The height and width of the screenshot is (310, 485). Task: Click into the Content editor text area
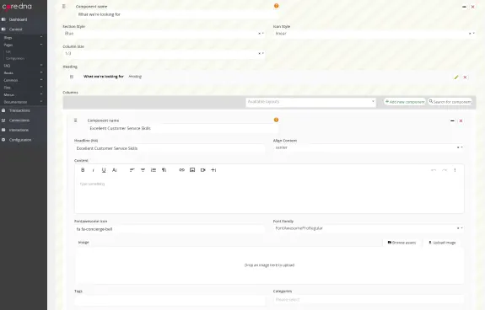pyautogui.click(x=269, y=195)
